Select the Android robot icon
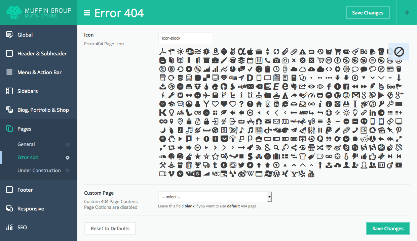 coord(224,52)
